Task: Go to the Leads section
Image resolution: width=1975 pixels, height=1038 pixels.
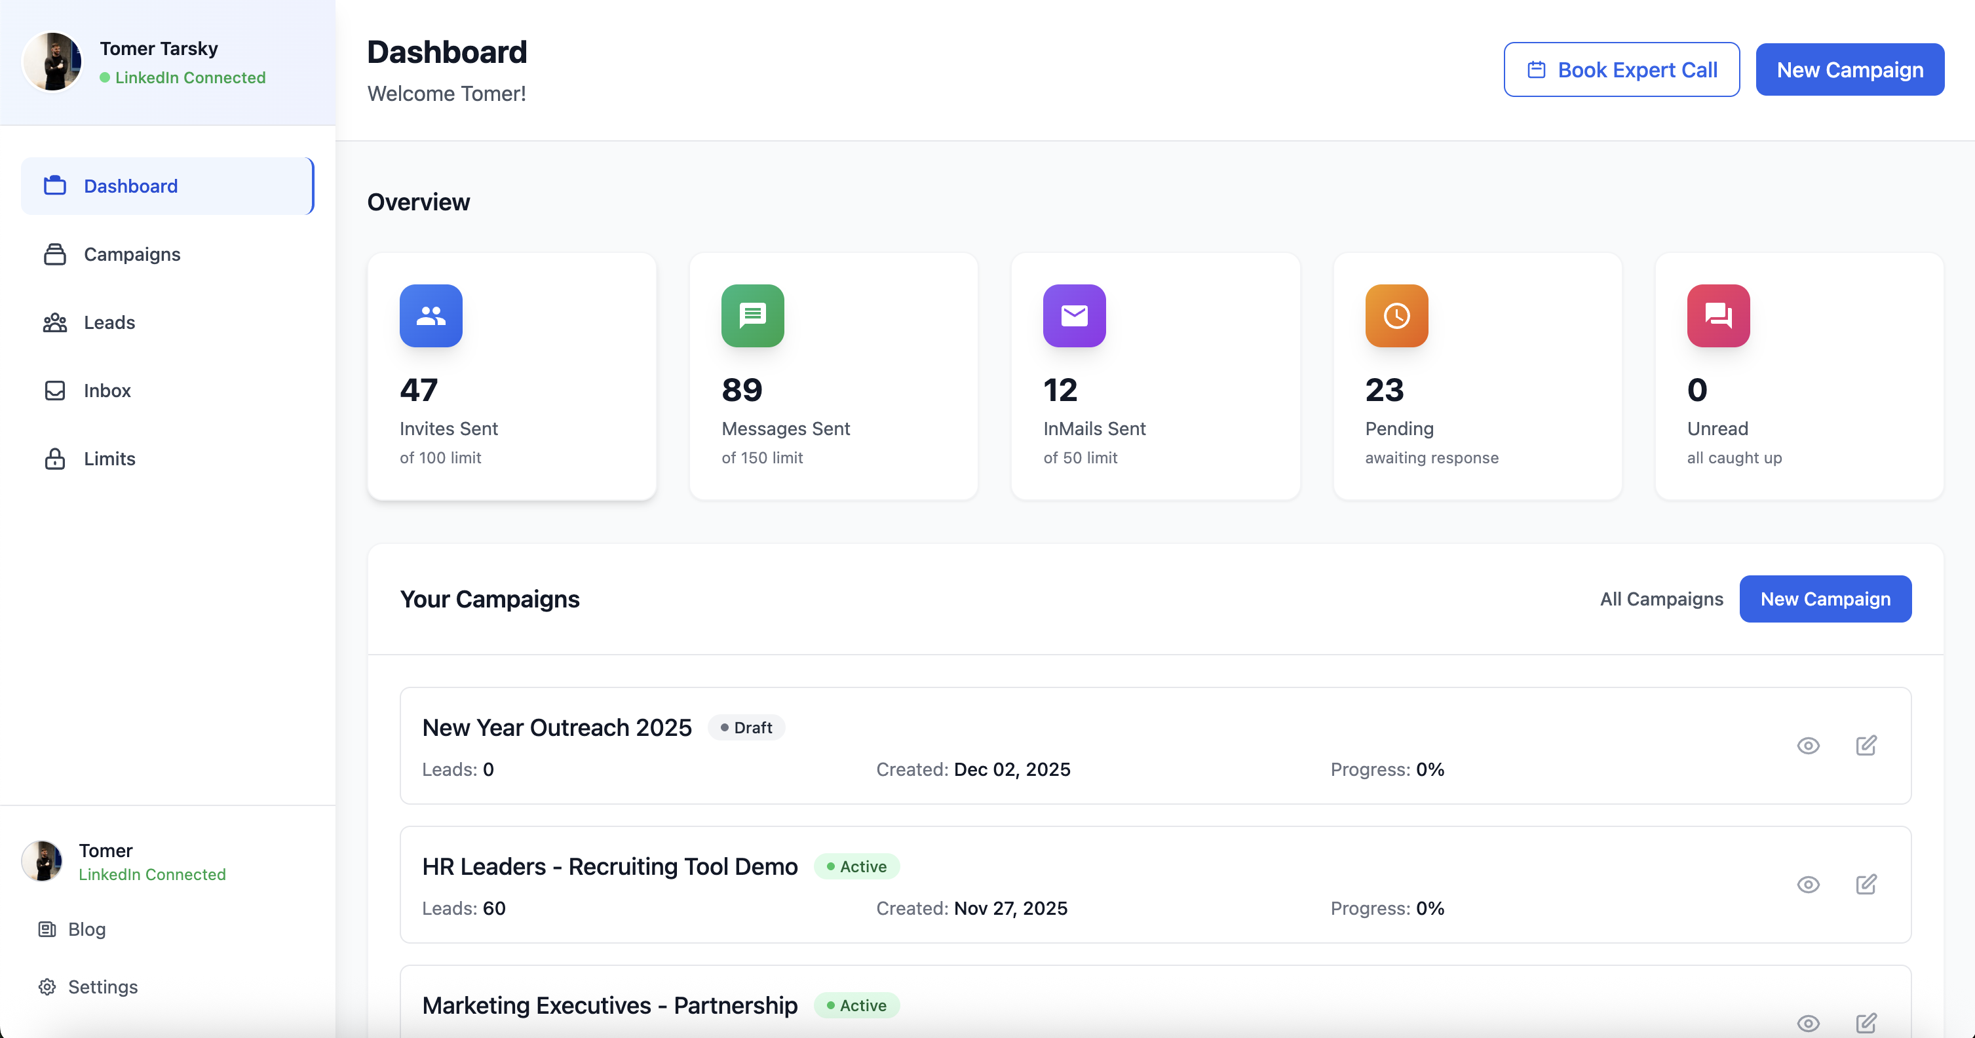Action: click(109, 323)
